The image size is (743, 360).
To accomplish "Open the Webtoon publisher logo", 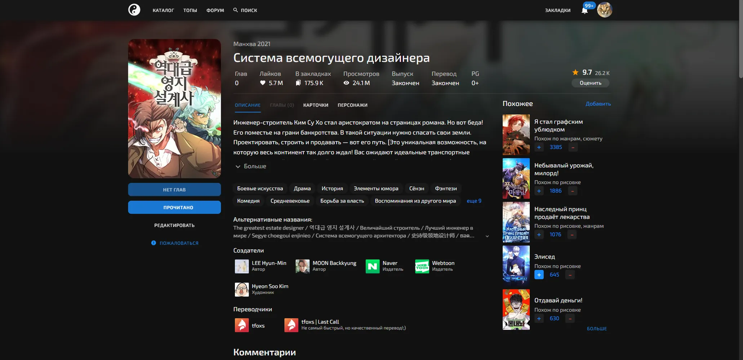I will click(422, 266).
